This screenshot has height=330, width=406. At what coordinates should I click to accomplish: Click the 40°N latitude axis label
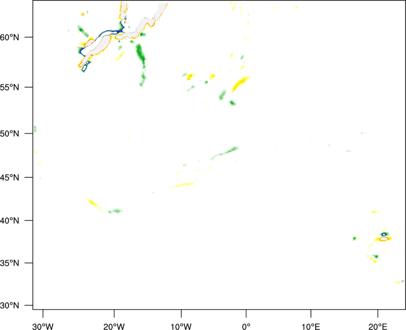coord(10,221)
